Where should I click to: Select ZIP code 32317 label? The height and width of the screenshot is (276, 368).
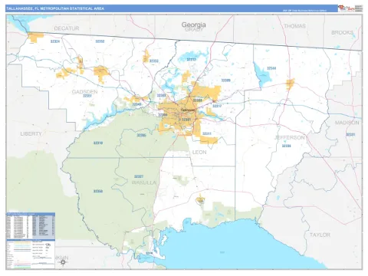coord(217,106)
